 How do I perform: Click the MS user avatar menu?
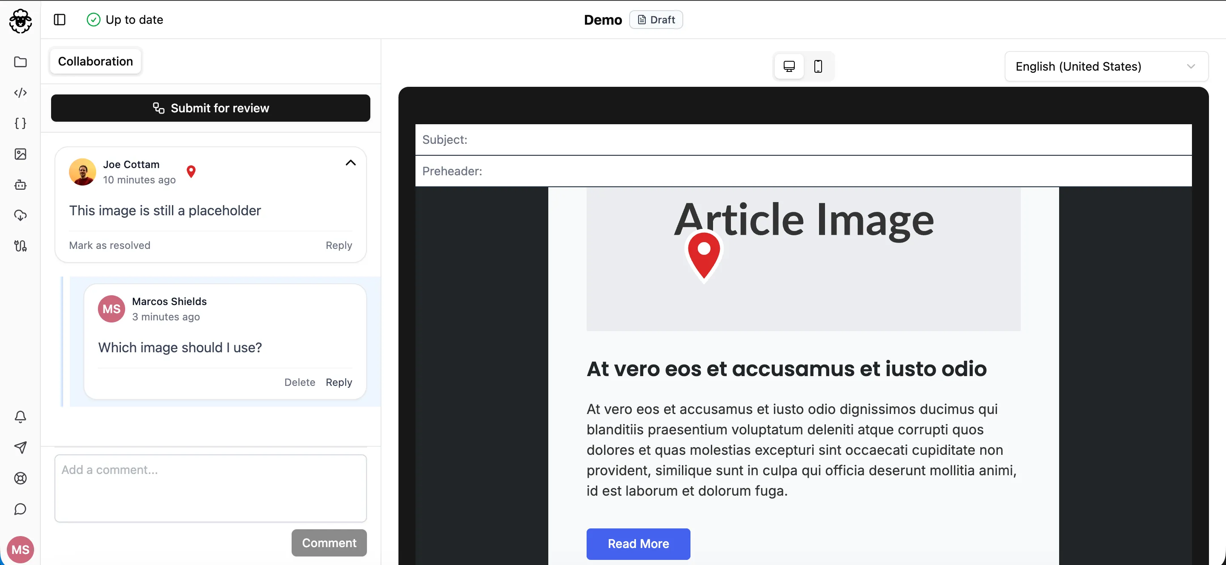(x=20, y=549)
